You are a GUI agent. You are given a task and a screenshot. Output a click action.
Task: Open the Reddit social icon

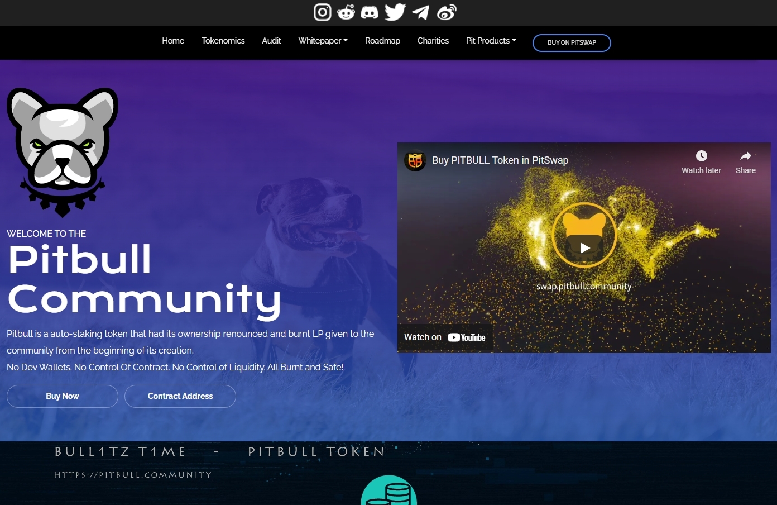[x=346, y=12]
